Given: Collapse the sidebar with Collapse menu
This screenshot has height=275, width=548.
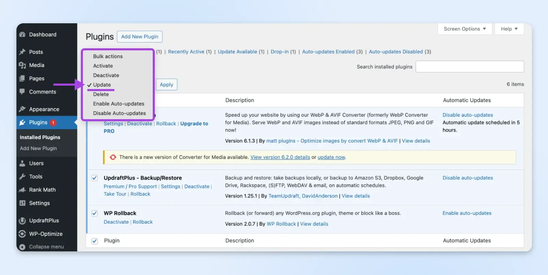Looking at the screenshot, I should (x=42, y=247).
